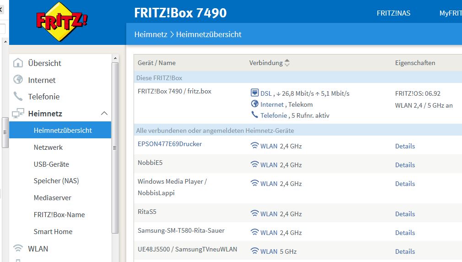Viewport: 462px width, 262px height.
Task: Open Details for RitaS5
Action: coord(405,213)
